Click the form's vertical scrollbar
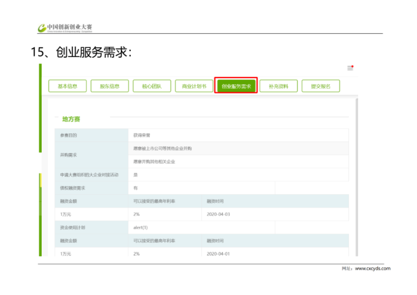This screenshot has height=295, width=417. point(357,177)
